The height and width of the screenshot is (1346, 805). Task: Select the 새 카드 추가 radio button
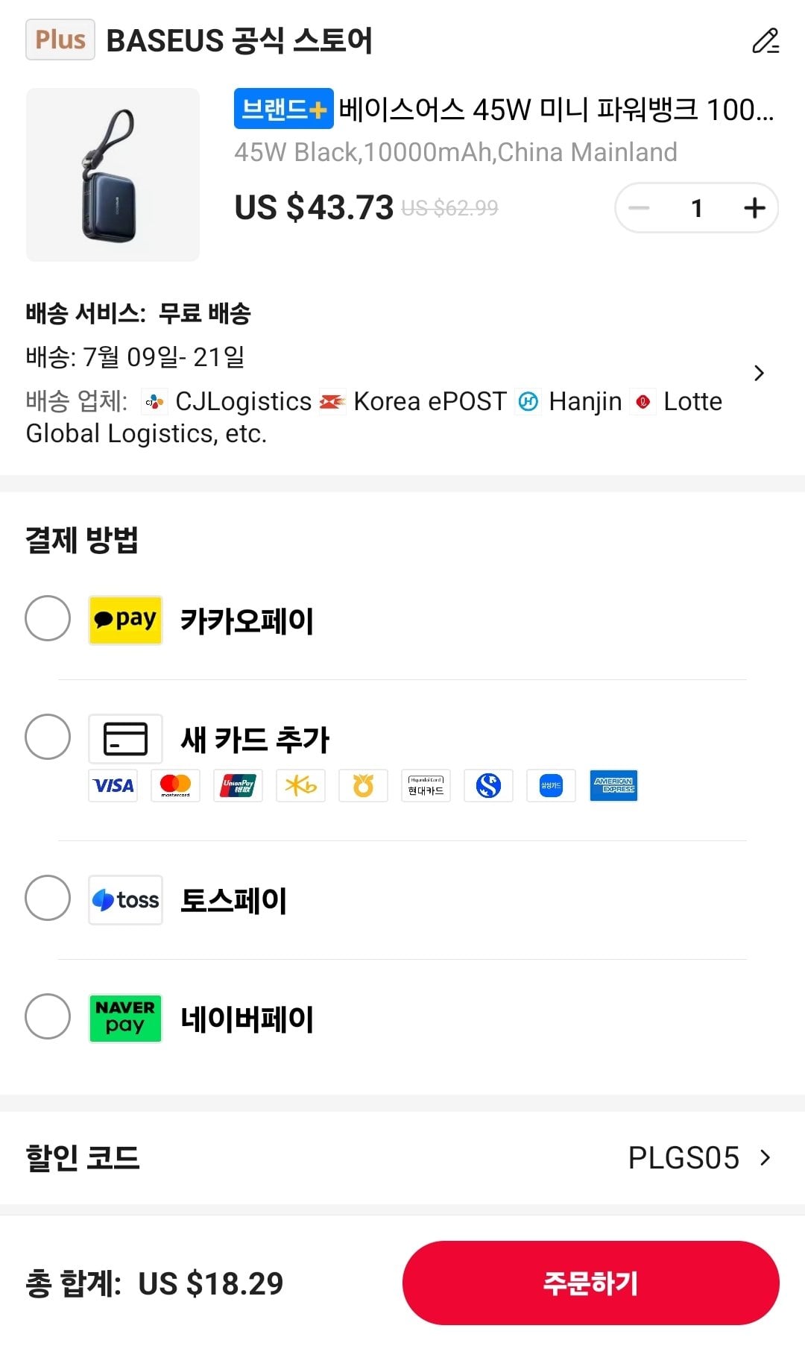(x=48, y=737)
